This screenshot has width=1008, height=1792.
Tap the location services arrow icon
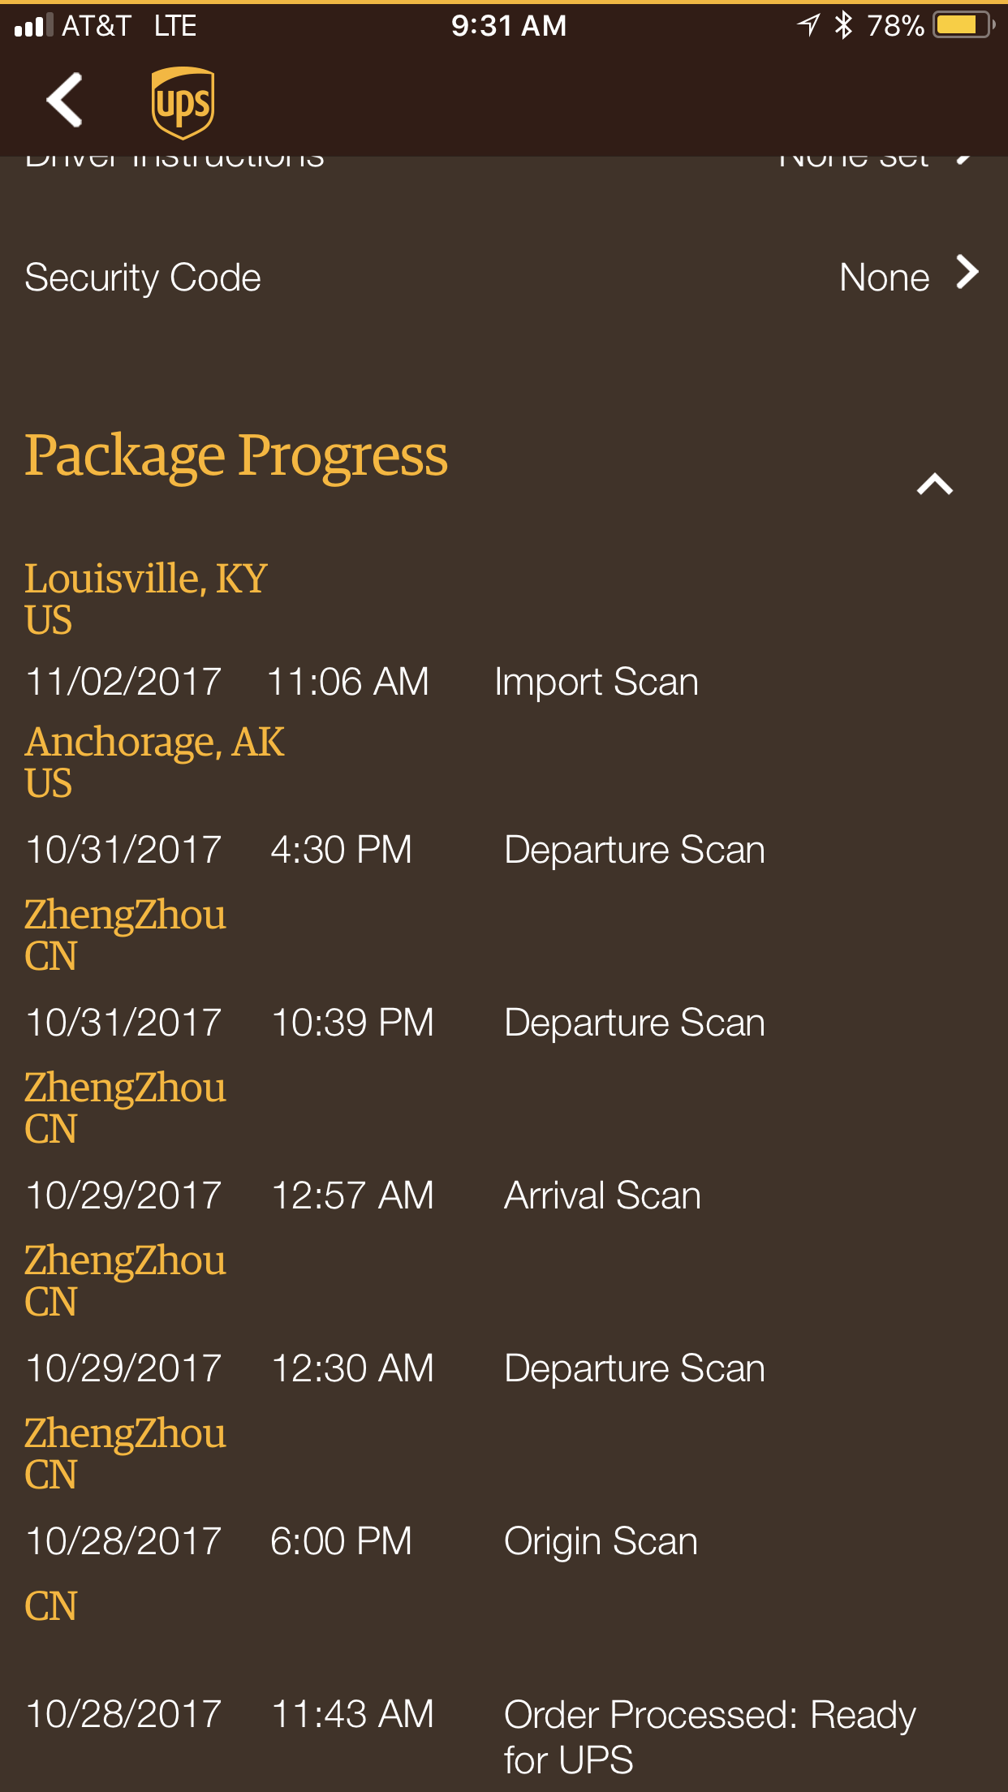tap(808, 25)
